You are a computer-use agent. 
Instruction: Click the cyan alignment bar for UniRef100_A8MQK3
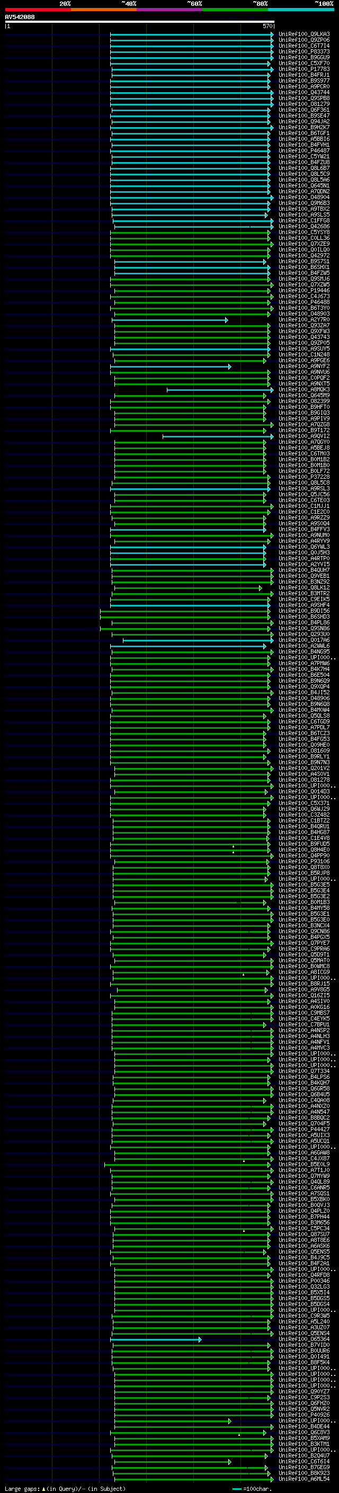point(220,390)
